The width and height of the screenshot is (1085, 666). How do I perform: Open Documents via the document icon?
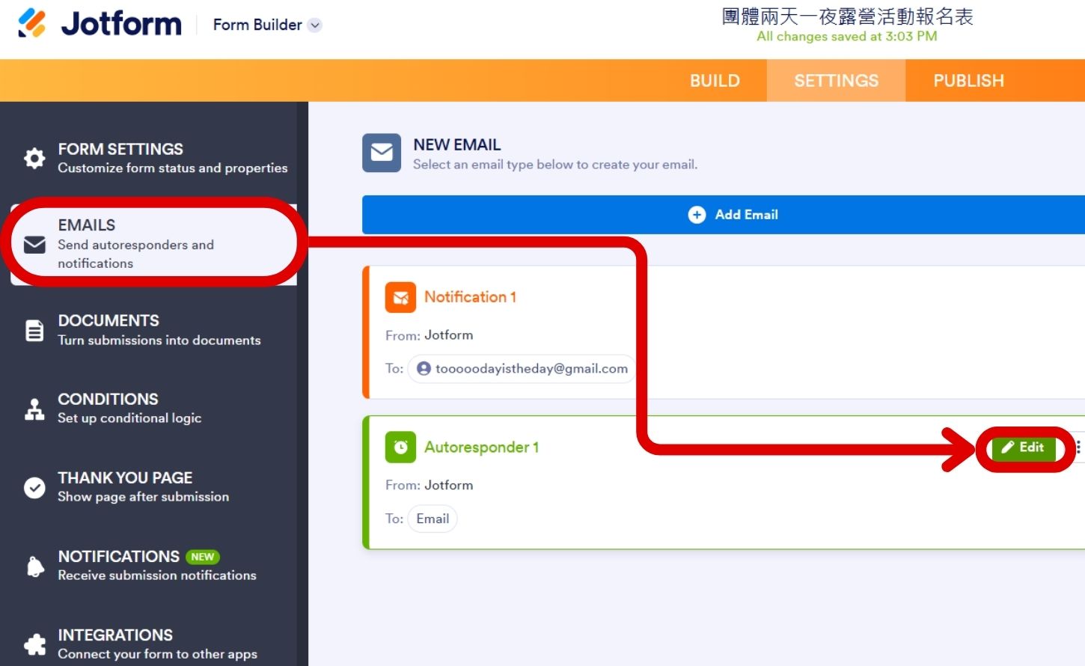(34, 329)
